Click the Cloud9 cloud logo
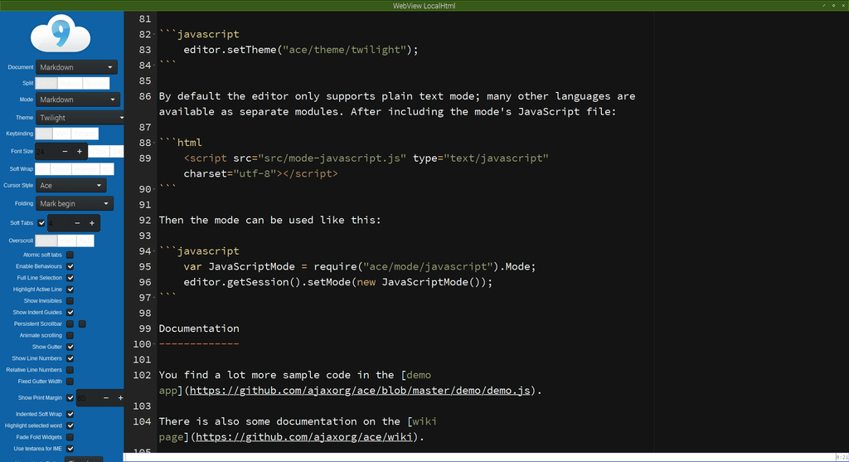This screenshot has height=462, width=849. point(61,33)
